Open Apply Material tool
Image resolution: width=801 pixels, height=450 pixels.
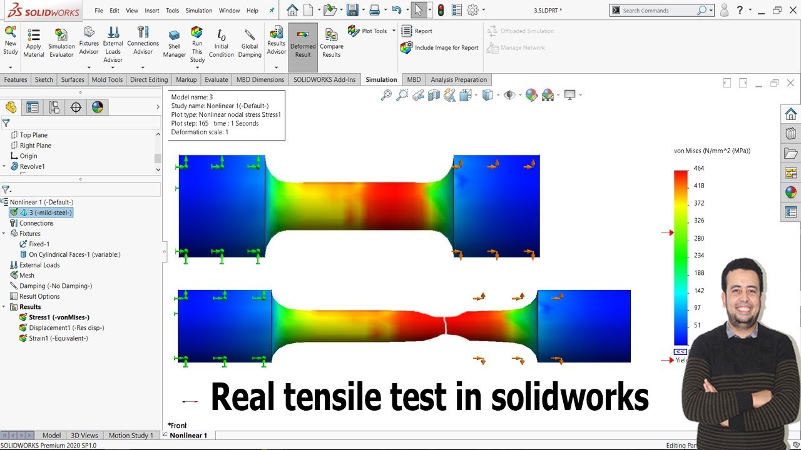coord(34,44)
